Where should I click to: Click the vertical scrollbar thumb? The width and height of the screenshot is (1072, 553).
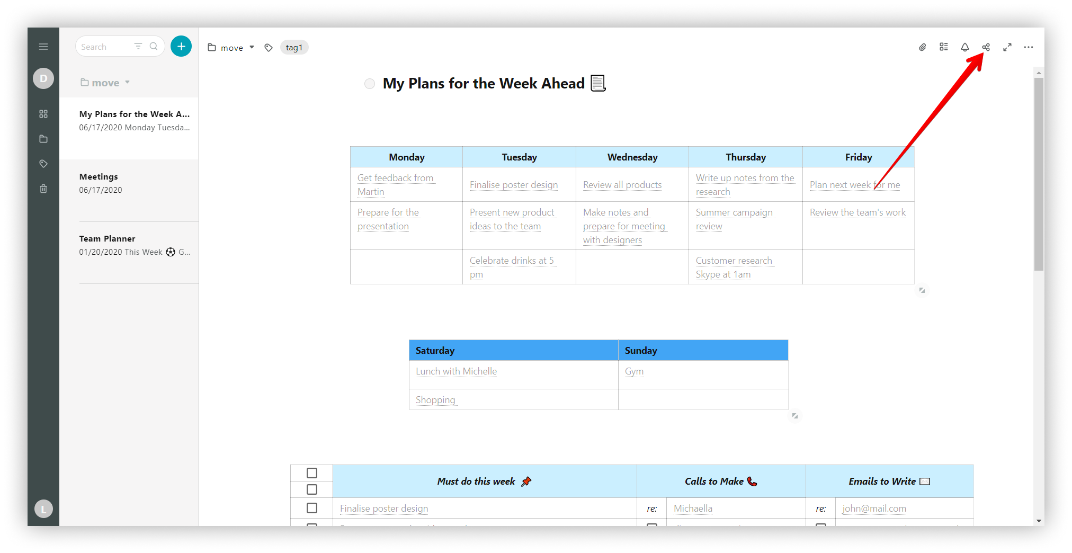[x=1039, y=175]
